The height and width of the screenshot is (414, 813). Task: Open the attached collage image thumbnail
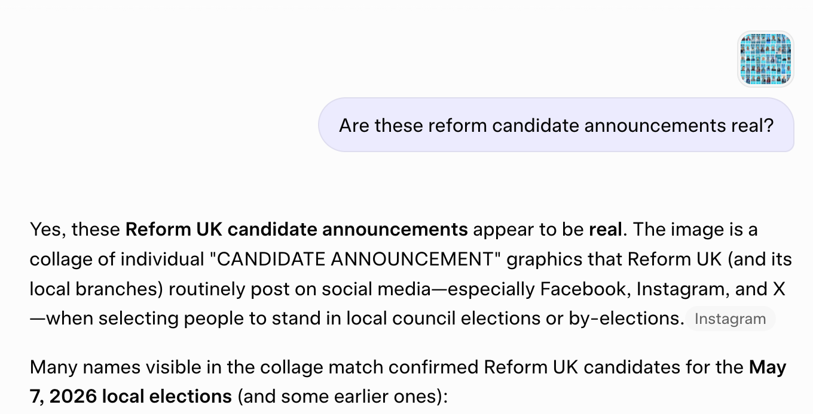click(766, 59)
